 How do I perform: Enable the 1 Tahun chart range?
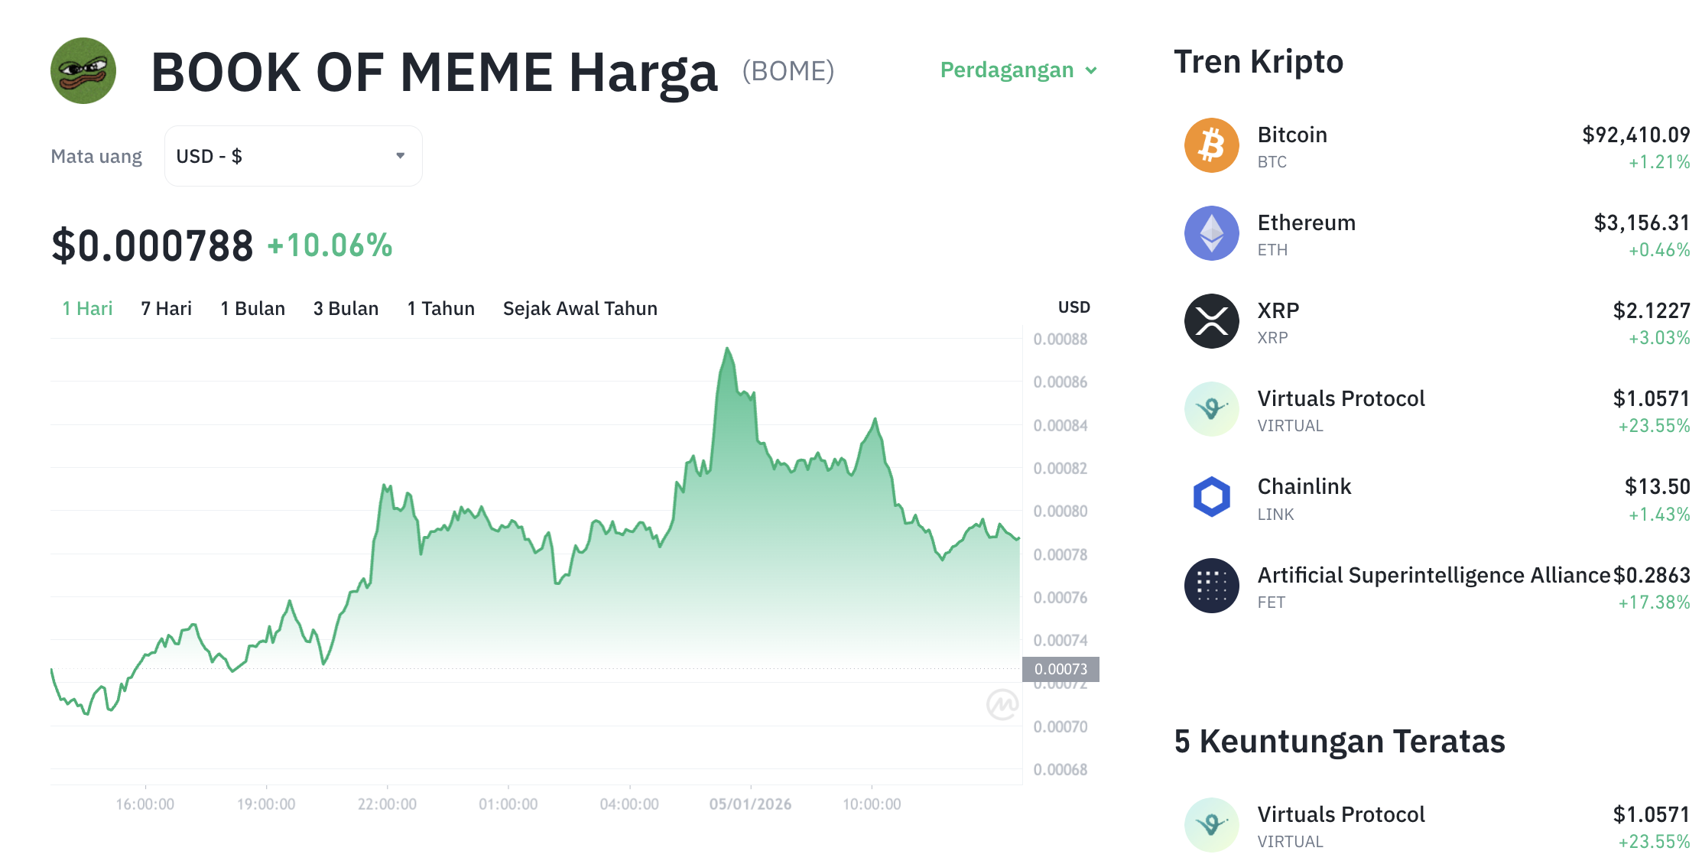[440, 308]
